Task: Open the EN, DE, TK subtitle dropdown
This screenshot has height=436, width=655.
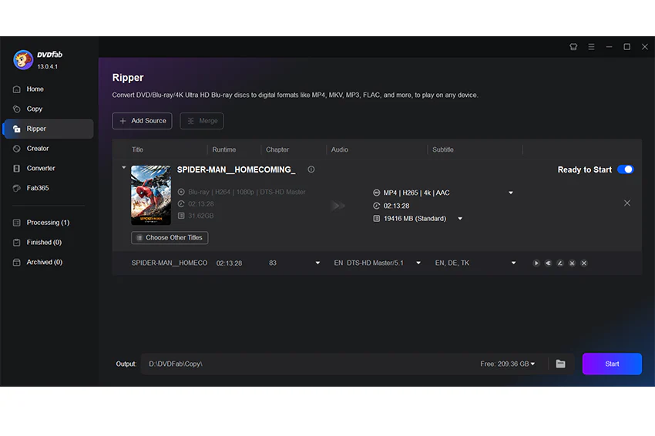Action: coord(513,263)
